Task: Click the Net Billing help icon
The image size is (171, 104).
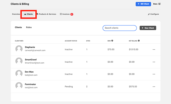Action: (x=139, y=41)
